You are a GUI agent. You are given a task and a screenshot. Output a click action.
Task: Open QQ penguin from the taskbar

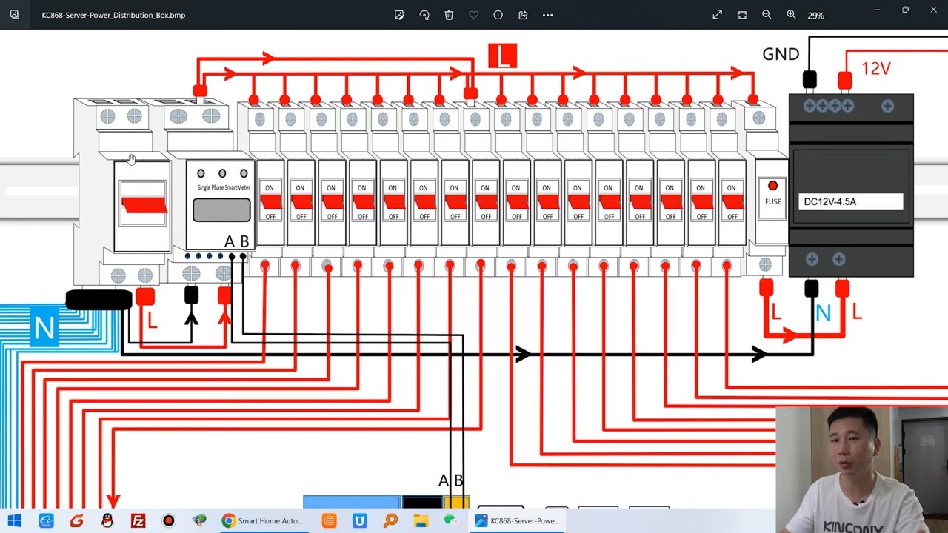tap(107, 520)
